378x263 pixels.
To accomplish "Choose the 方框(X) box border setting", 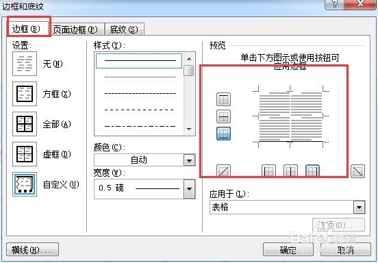I will (25, 94).
